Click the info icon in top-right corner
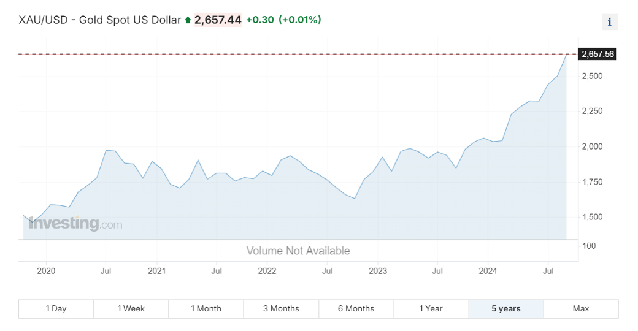 [x=609, y=22]
